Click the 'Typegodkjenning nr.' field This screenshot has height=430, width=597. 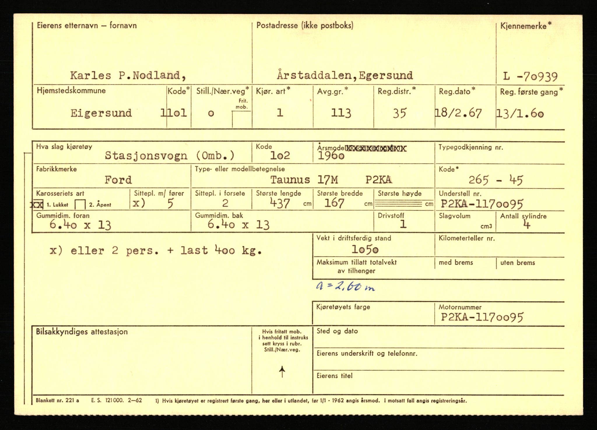(x=500, y=153)
